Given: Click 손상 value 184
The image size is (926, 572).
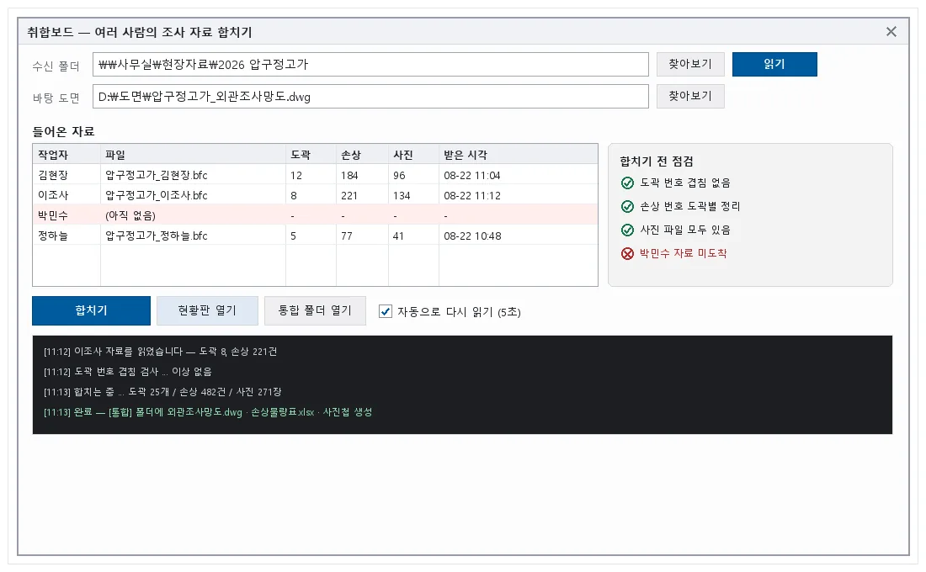Looking at the screenshot, I should [x=349, y=175].
